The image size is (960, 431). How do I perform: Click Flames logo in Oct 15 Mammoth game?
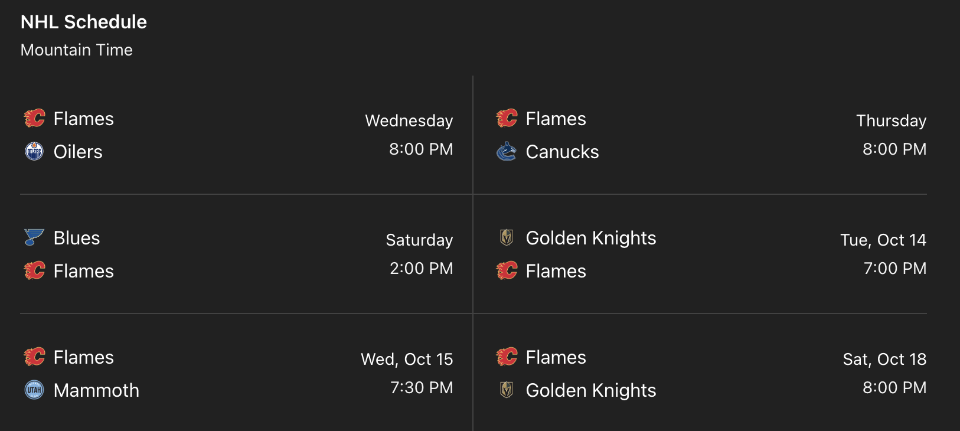tap(34, 357)
